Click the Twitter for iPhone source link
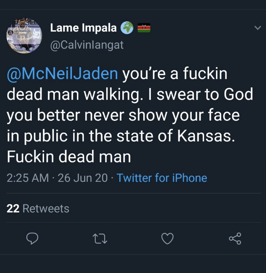This screenshot has height=273, width=266. [x=162, y=178]
